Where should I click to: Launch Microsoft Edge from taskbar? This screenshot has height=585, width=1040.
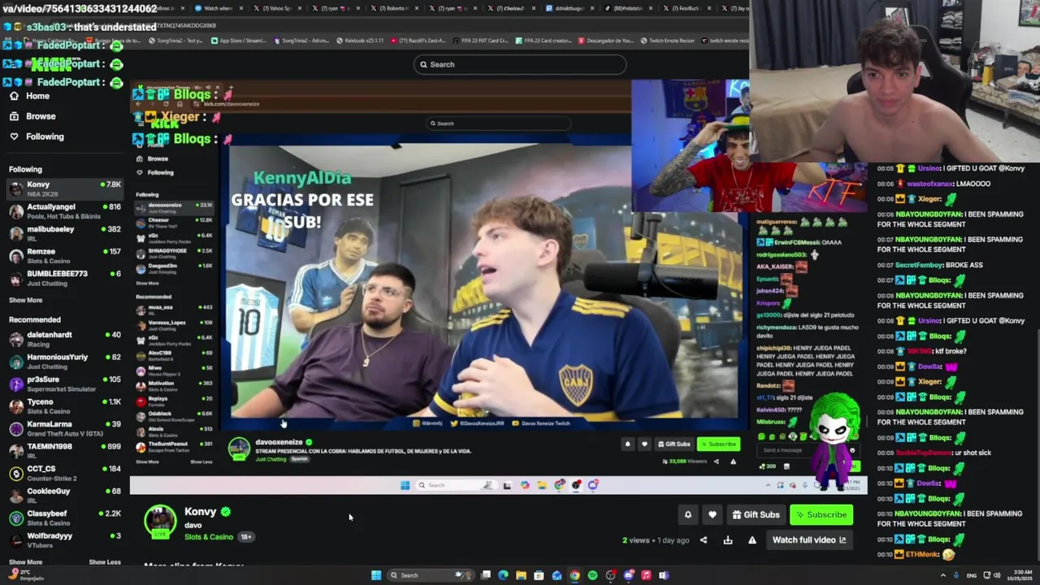coord(503,575)
